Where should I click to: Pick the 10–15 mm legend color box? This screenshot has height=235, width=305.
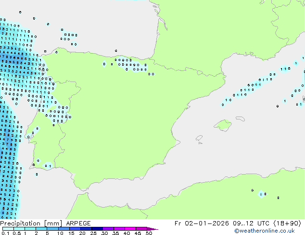pyautogui.click(x=64, y=229)
